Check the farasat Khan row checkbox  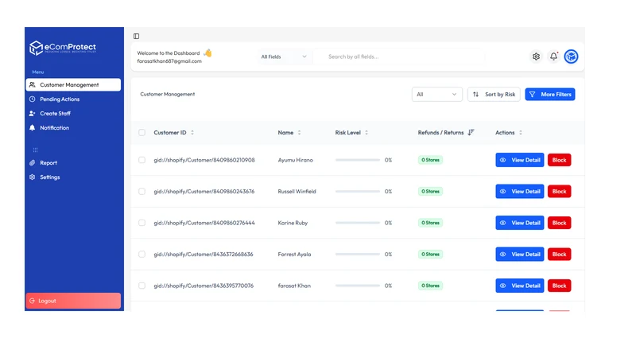(142, 286)
